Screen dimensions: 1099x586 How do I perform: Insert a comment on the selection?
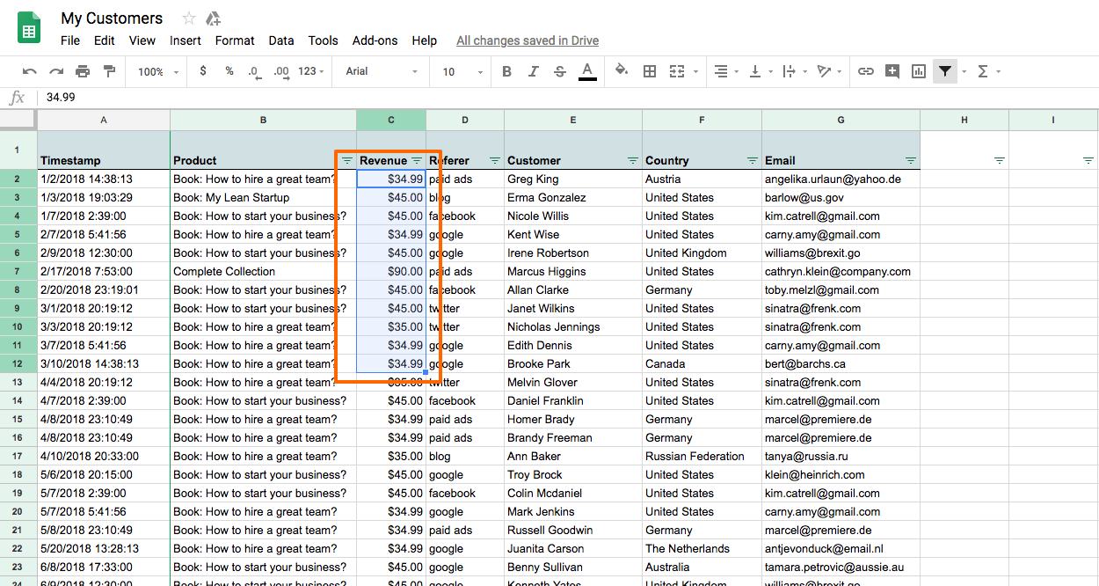[x=892, y=71]
